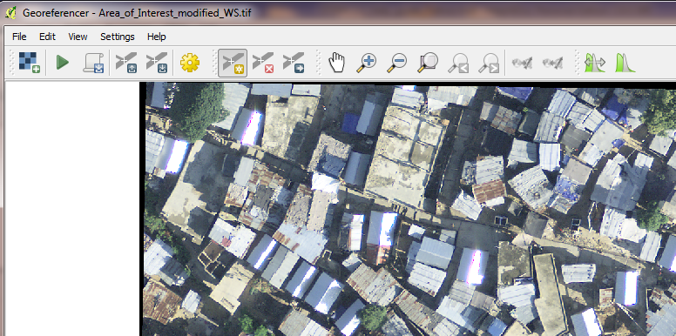Toggle the Add Point tool
This screenshot has width=676, height=336.
(233, 63)
